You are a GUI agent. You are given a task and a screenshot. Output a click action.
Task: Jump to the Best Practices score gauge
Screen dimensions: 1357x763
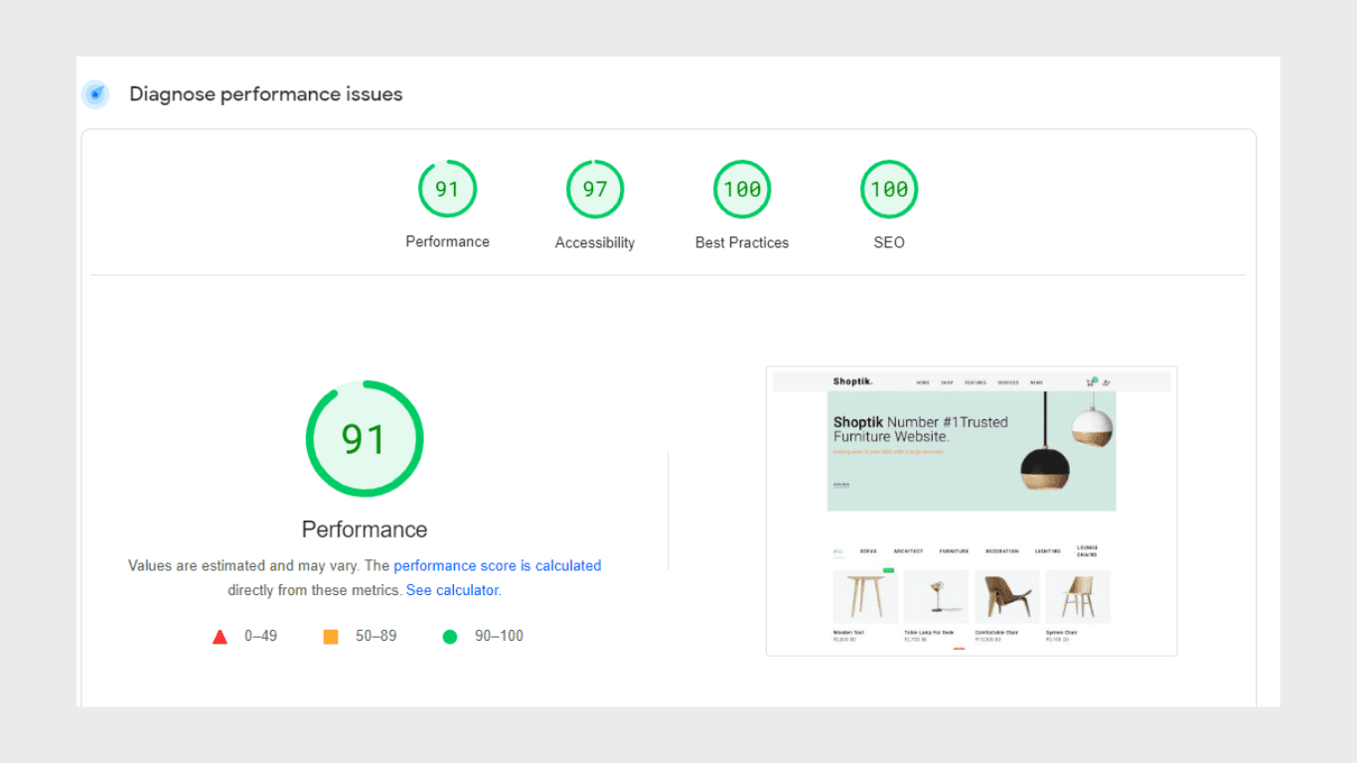pyautogui.click(x=741, y=189)
